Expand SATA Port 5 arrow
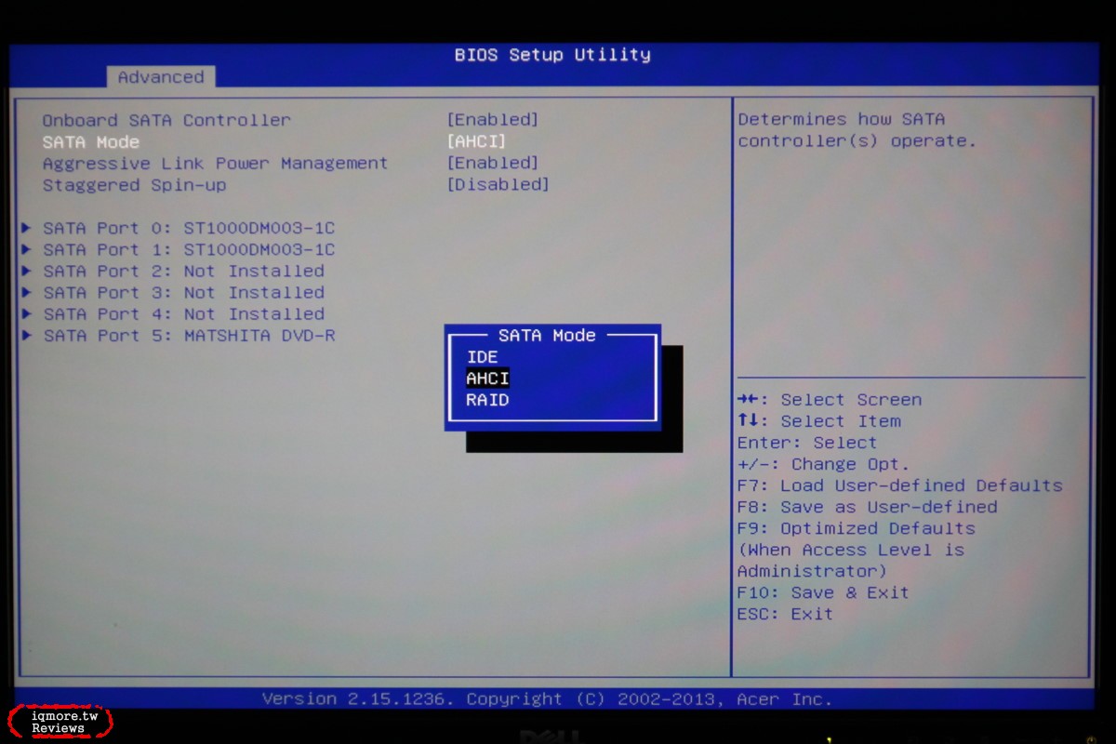Image resolution: width=1116 pixels, height=744 pixels. [26, 335]
